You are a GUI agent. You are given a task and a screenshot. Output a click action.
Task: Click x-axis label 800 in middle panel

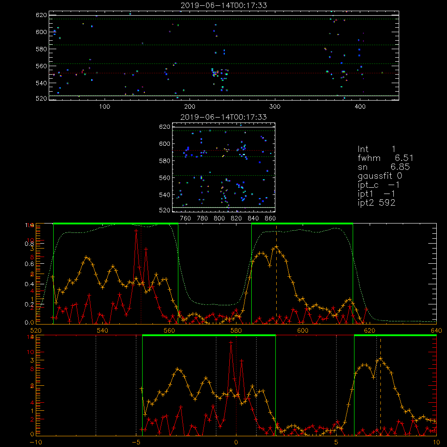click(219, 219)
